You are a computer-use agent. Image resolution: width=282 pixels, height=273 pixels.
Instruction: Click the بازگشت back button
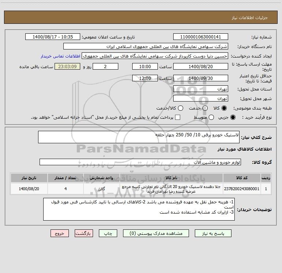[84, 233]
